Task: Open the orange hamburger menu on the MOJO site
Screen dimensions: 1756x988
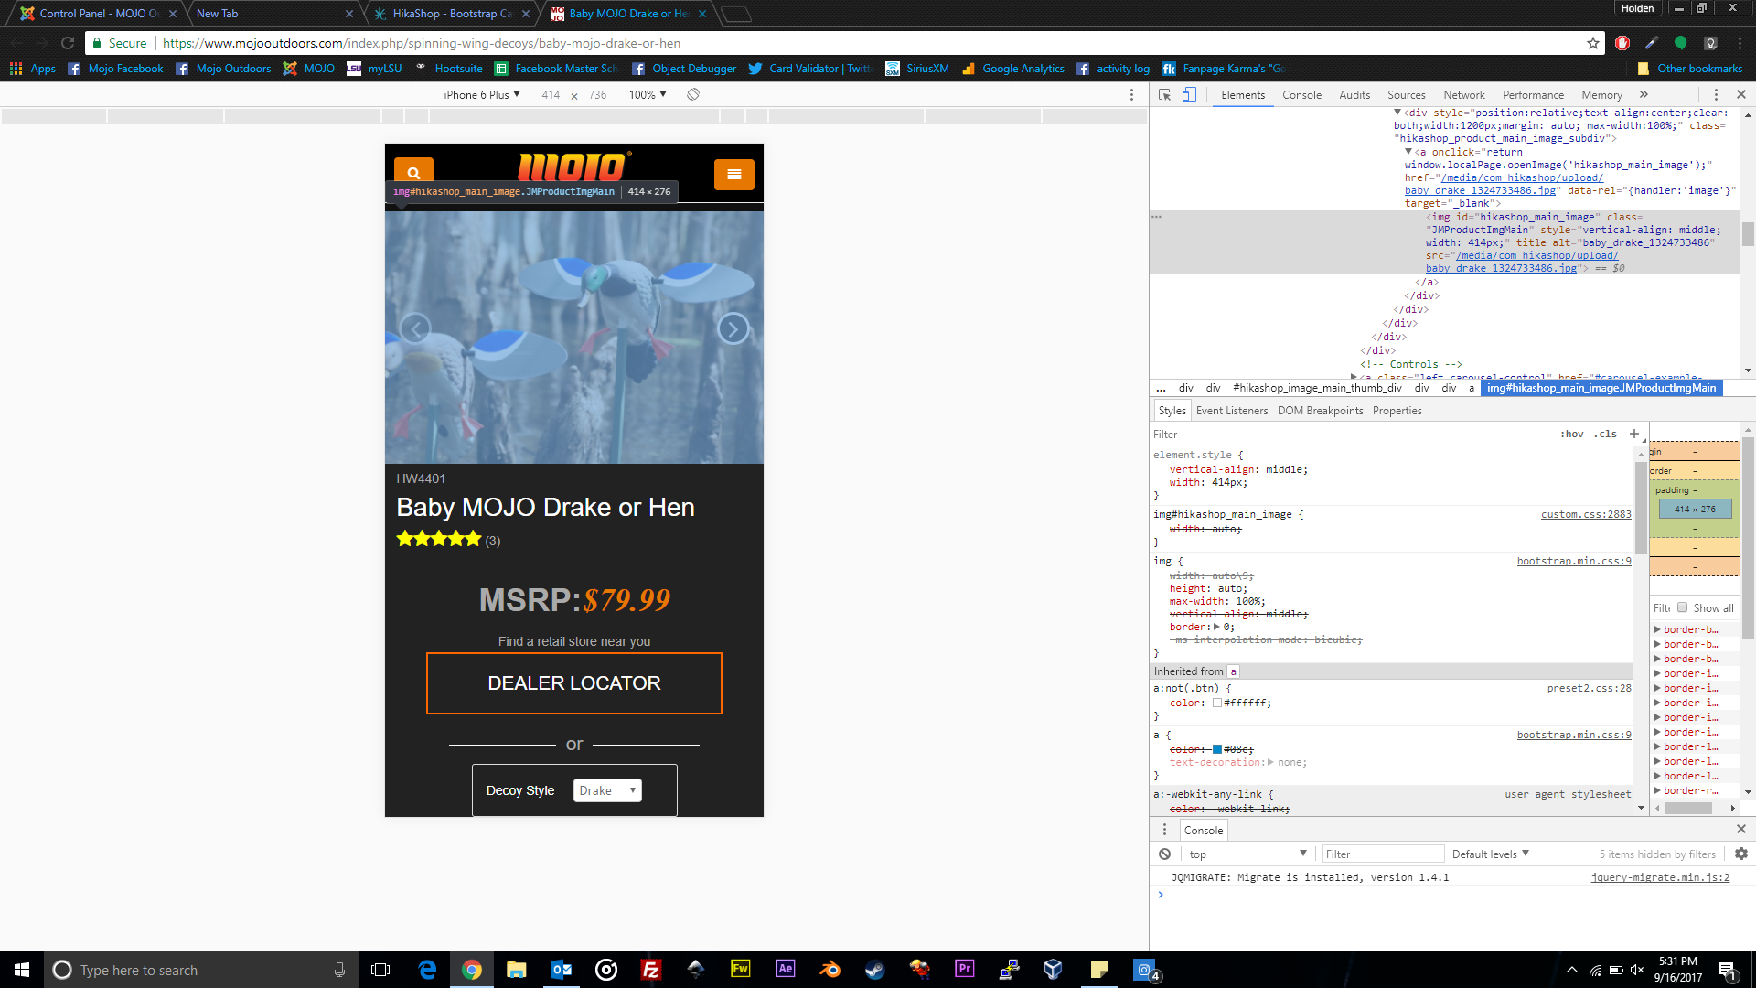Action: tap(733, 174)
